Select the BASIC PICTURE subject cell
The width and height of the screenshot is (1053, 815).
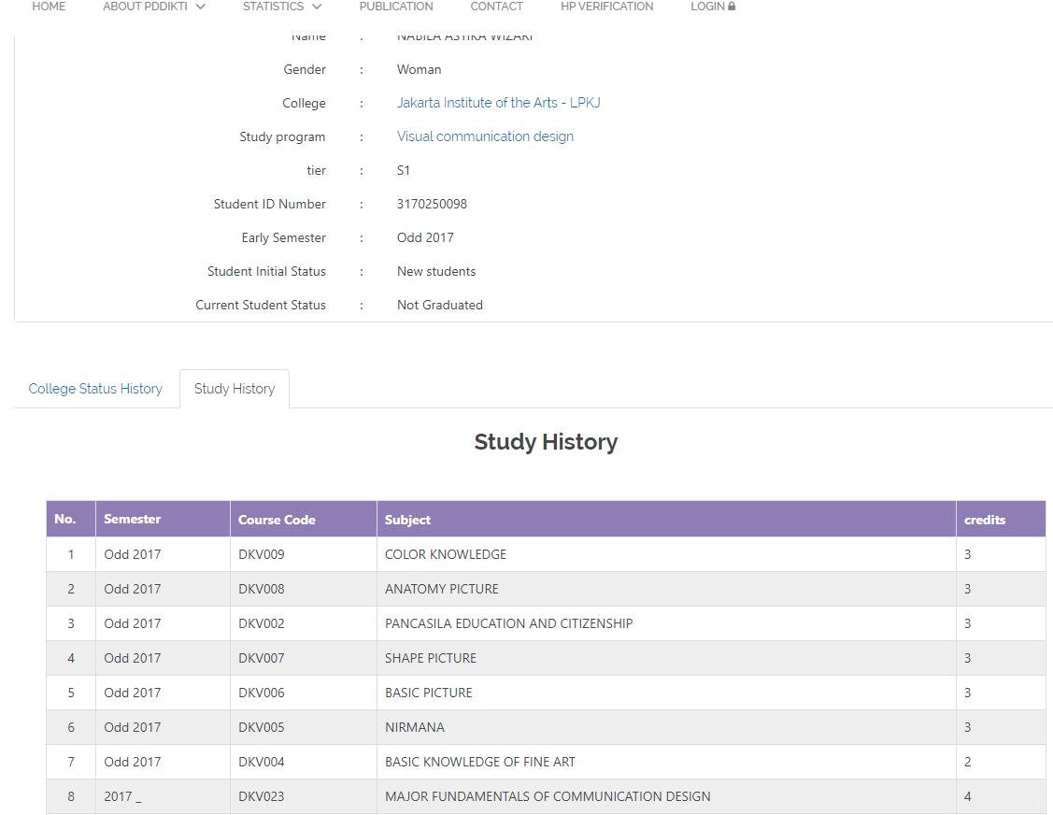coord(666,693)
